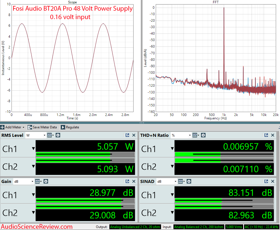Open RMS Level unit dropdown showing W
280x230 pixels.
click(x=36, y=135)
